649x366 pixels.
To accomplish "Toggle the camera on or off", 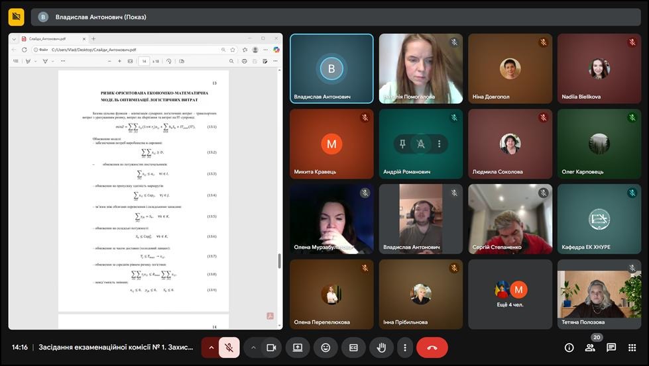I will [x=270, y=347].
